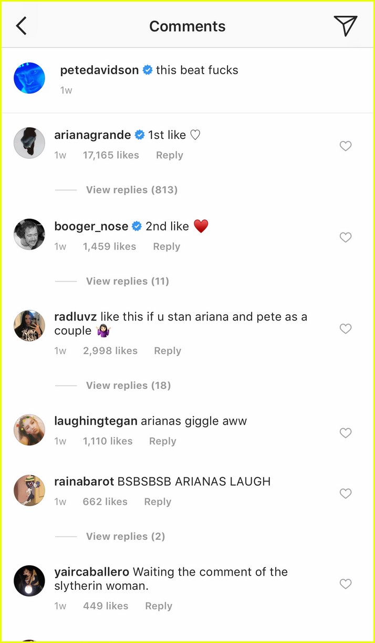
Task: Open the direct message paper plane icon
Action: pos(345,26)
